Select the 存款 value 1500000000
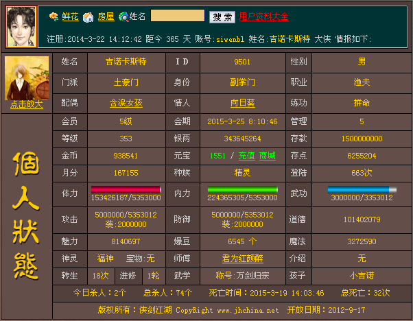 pyautogui.click(x=362, y=139)
